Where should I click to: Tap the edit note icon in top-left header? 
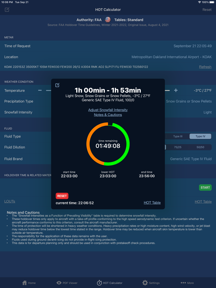coord(7,10)
